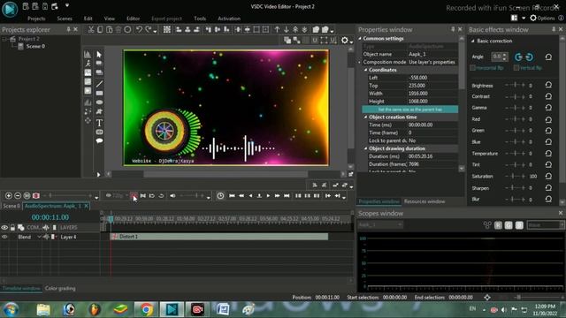Select the Line drawing tool
This screenshot has width=566, height=318.
click(99, 84)
